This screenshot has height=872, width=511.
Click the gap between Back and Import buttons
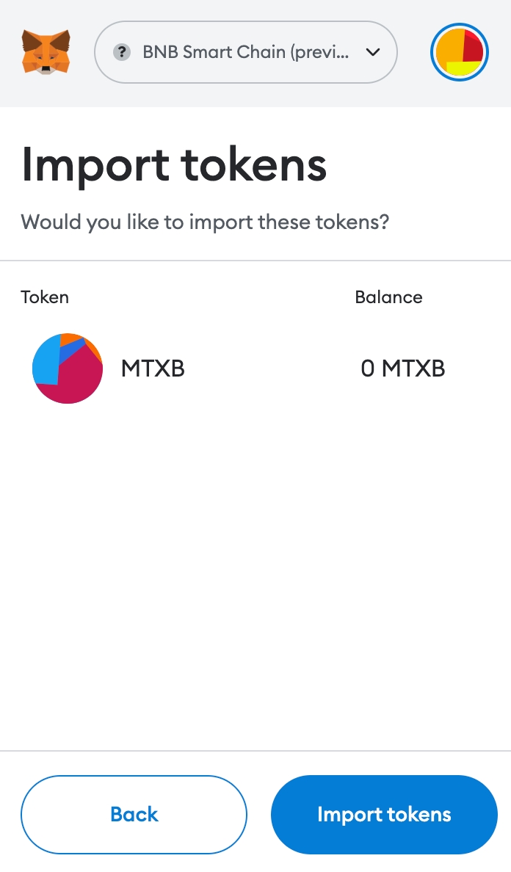(259, 814)
